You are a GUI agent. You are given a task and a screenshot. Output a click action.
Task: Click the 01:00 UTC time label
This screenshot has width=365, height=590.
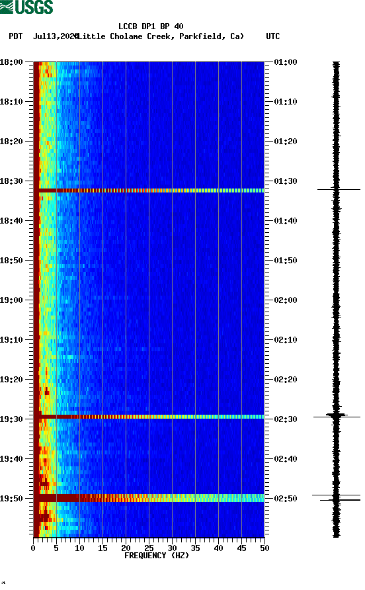(x=286, y=62)
